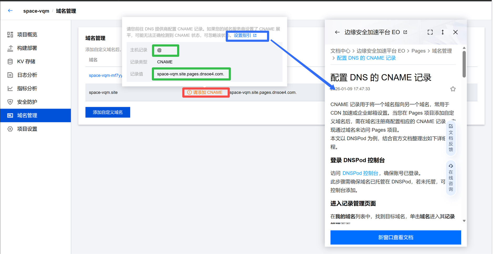The image size is (493, 254).
Task: Open 日志分析 sidebar entry
Action: click(27, 75)
